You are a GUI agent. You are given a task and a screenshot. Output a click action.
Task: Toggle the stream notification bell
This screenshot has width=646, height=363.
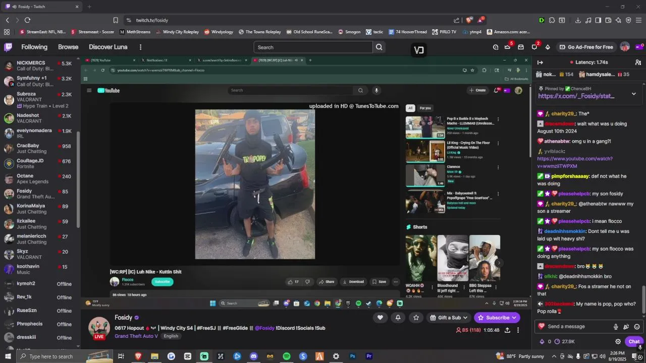coord(398,317)
